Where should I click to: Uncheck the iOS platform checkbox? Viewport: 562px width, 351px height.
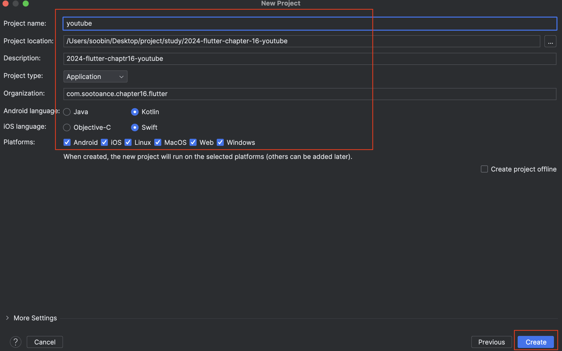[104, 142]
